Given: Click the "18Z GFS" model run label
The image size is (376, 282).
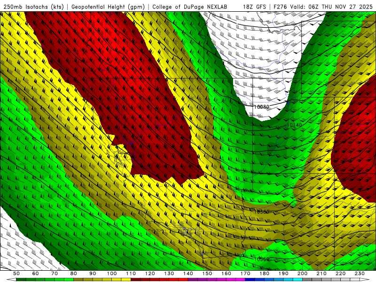Looking at the screenshot, I should pos(254,7).
